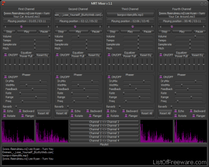
Task: Adjust Second Channel Tempo slider handle
Action: 86,40
